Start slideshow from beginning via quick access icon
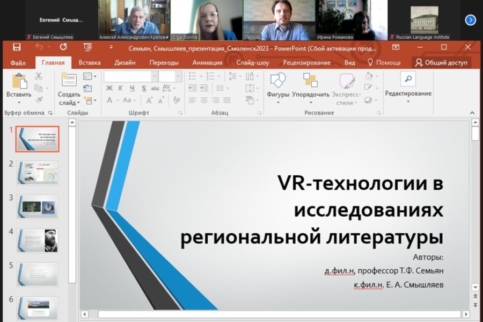The width and height of the screenshot is (483, 322). (x=88, y=47)
